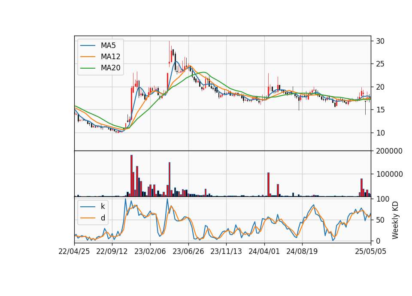Viewport: 412px width, 296px height.
Task: Click the price axis value 25
Action: click(380, 64)
